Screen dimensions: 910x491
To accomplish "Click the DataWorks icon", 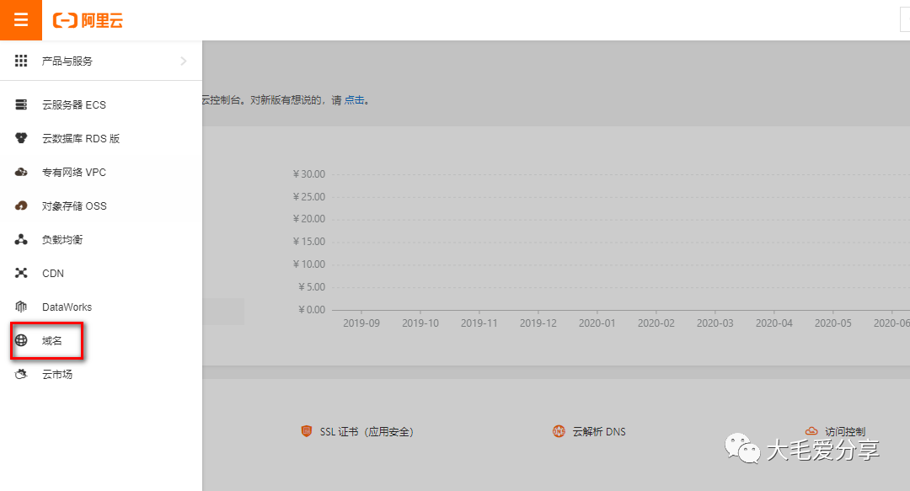I will tap(21, 307).
